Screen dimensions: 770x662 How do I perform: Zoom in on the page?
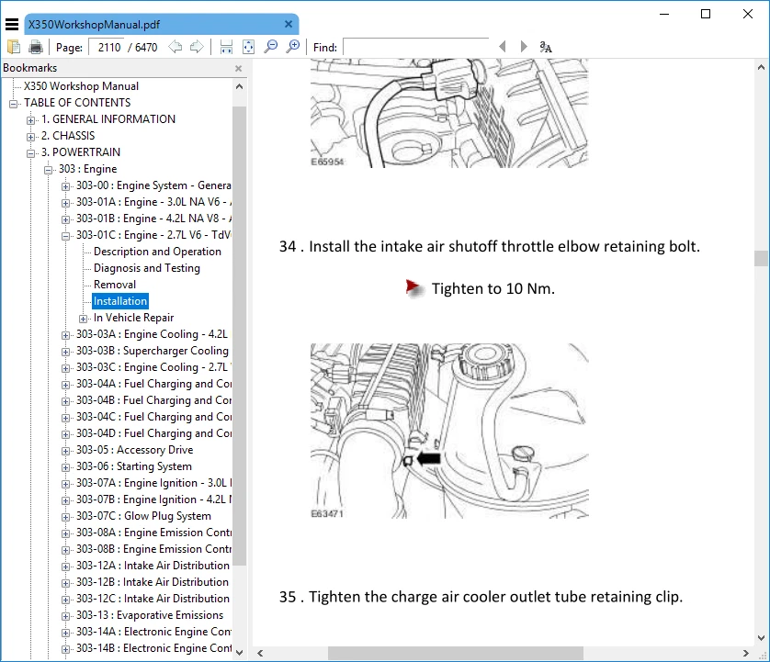(294, 46)
